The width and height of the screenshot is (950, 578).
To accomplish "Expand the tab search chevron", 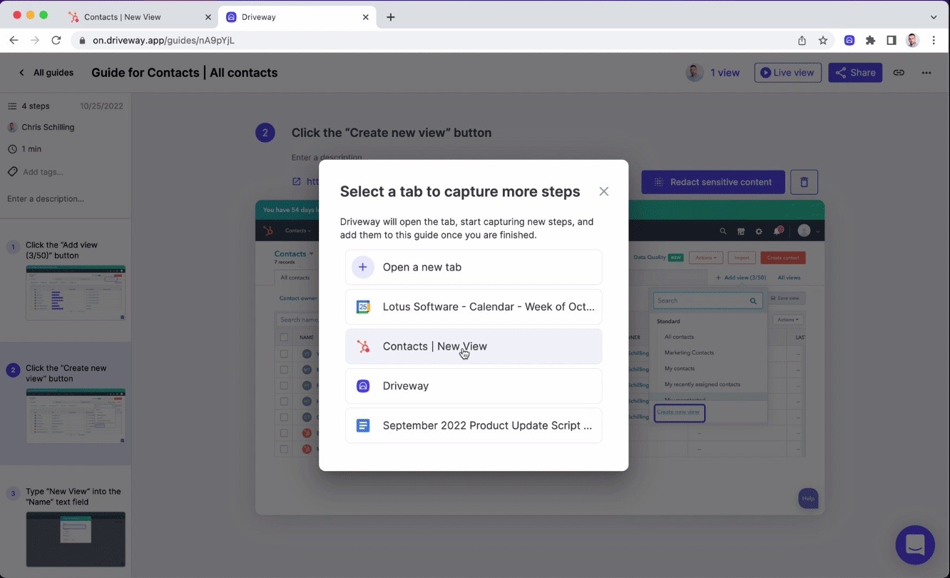I will click(x=934, y=17).
